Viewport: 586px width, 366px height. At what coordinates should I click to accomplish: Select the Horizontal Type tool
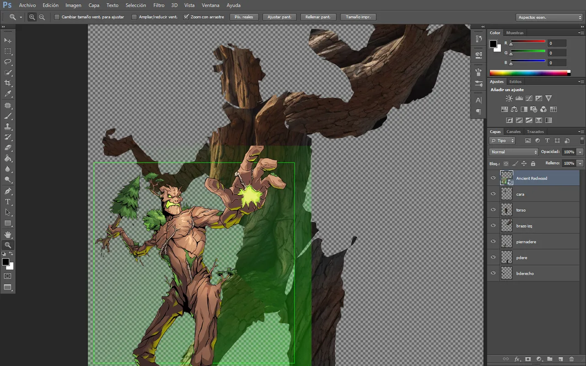(8, 201)
